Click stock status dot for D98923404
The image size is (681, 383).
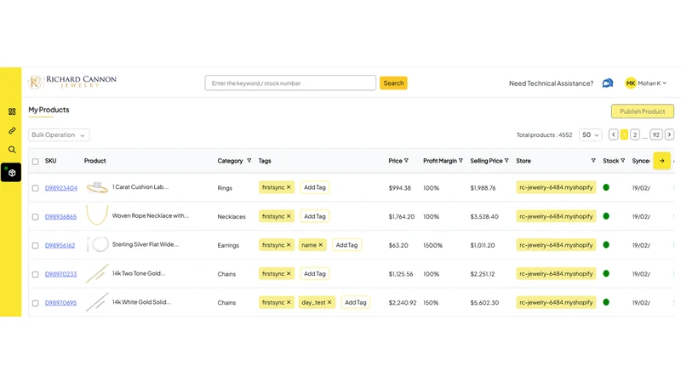point(606,187)
